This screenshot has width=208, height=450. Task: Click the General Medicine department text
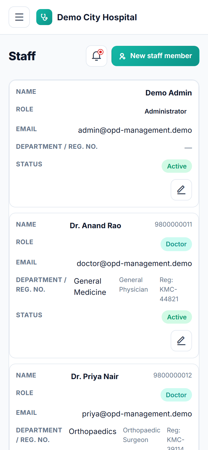[90, 287]
